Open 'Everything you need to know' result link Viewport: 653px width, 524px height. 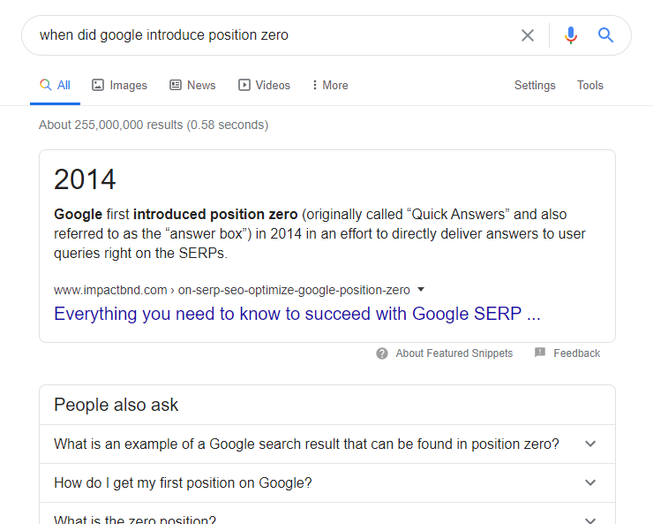click(x=296, y=314)
